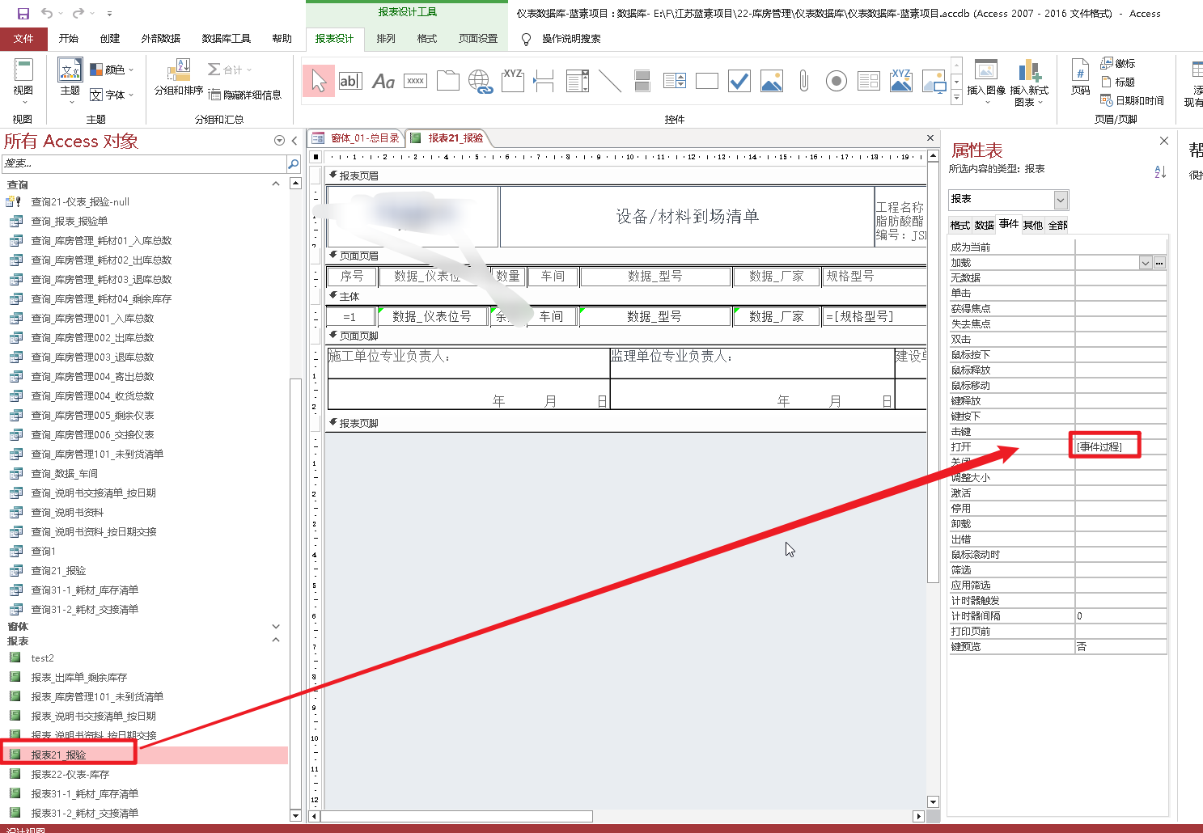The width and height of the screenshot is (1203, 833).
Task: Switch to the 页面设置 ribbon tab
Action: tap(478, 38)
